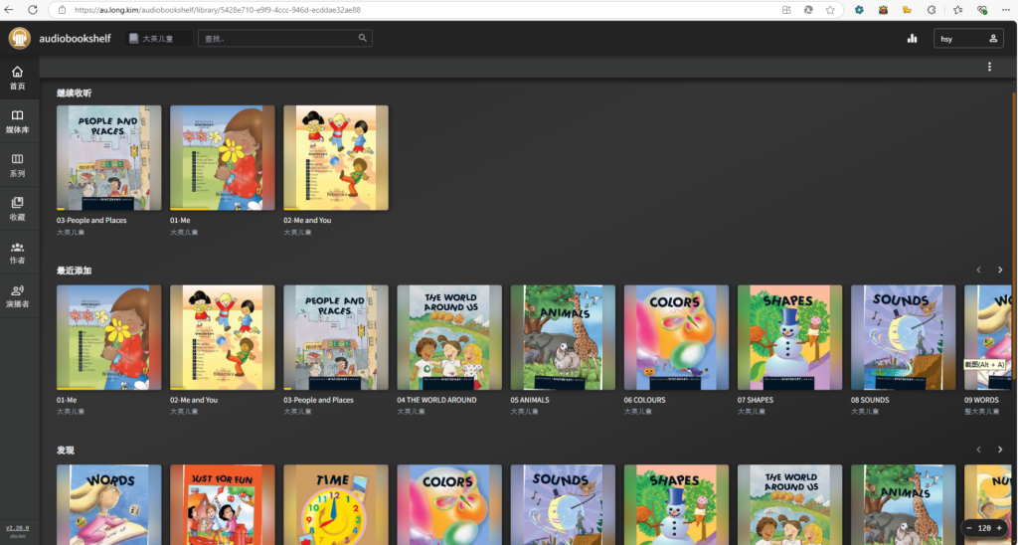Screen dimensions: 1018x545
Task: Click 07 SHAPES title text
Action: pos(756,400)
